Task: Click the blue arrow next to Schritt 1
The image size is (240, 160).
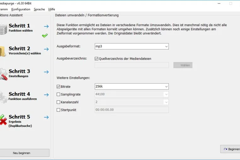Action: coord(46,26)
